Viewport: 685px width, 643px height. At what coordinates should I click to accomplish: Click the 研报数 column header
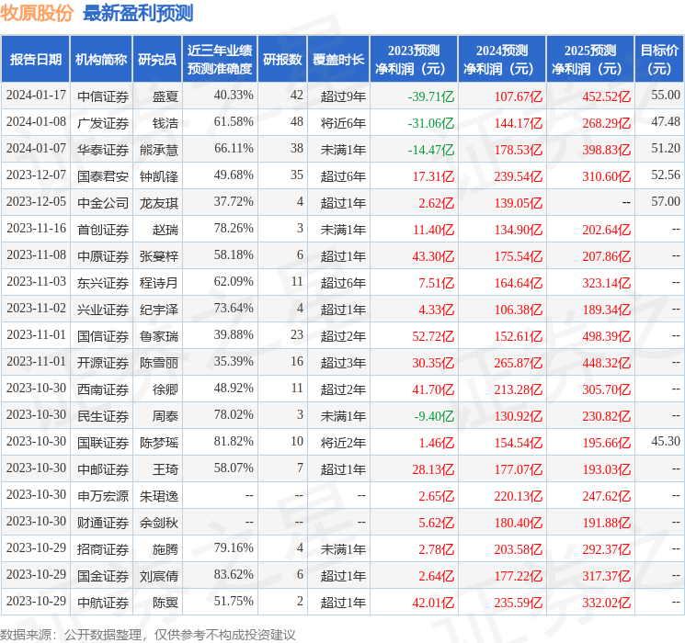[x=282, y=60]
